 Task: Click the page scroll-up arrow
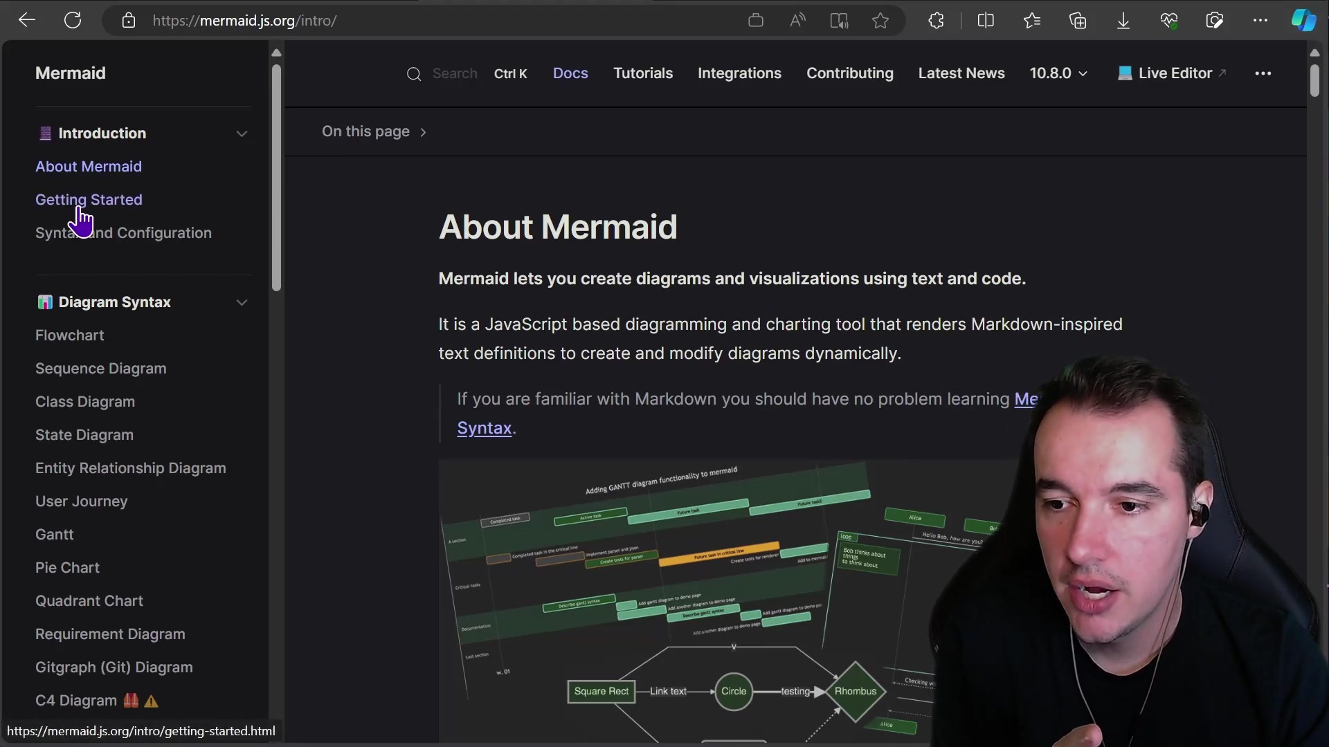[1314, 53]
